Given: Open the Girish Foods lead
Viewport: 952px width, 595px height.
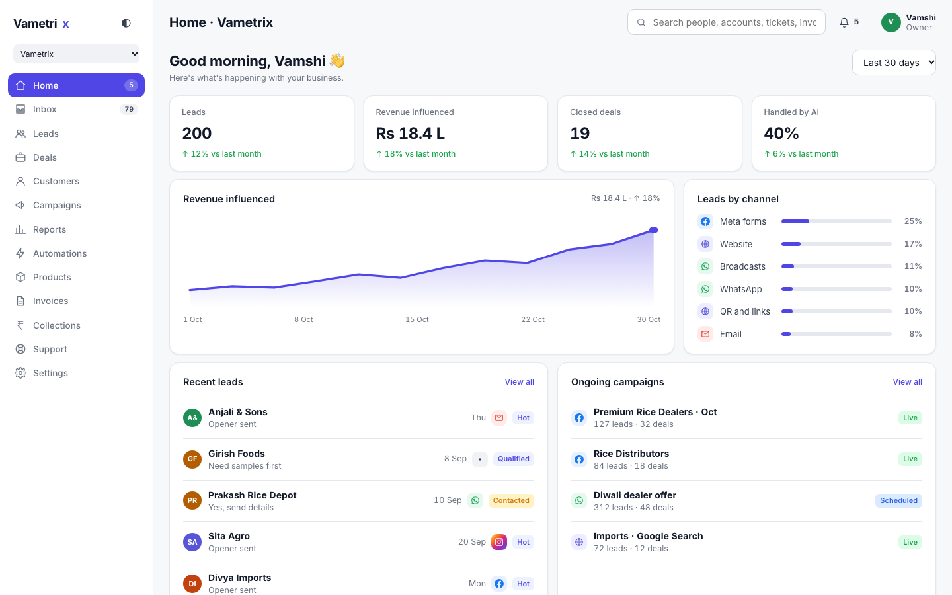Looking at the screenshot, I should [x=358, y=459].
